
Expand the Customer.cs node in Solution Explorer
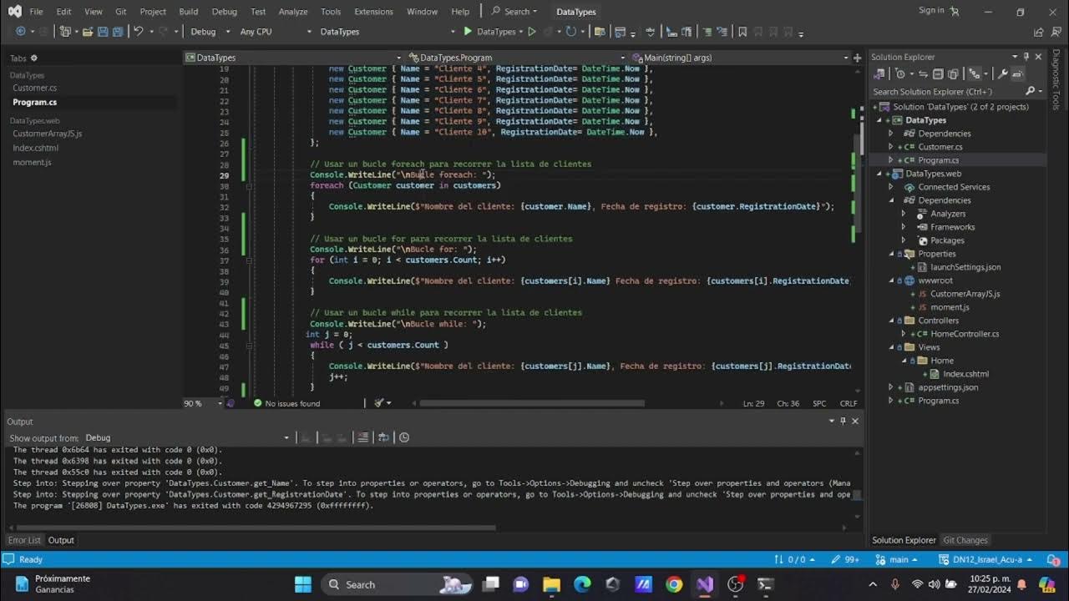click(x=890, y=147)
